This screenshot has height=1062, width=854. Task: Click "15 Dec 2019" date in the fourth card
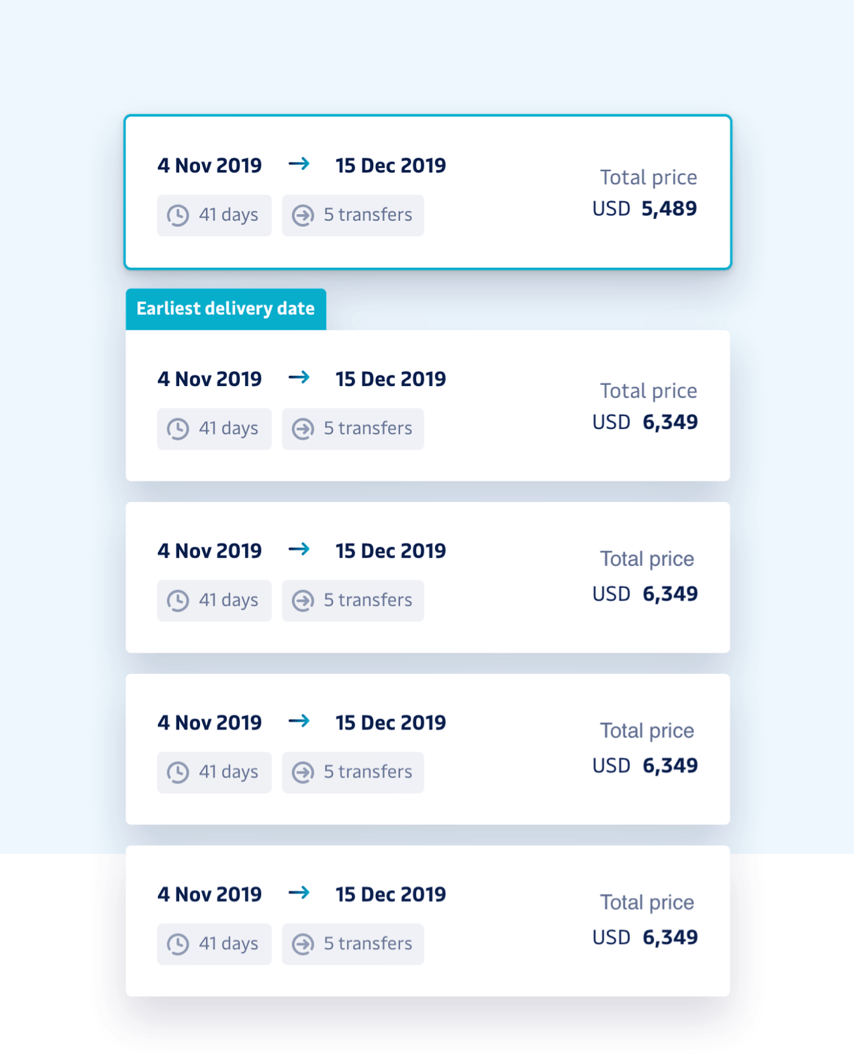point(391,722)
